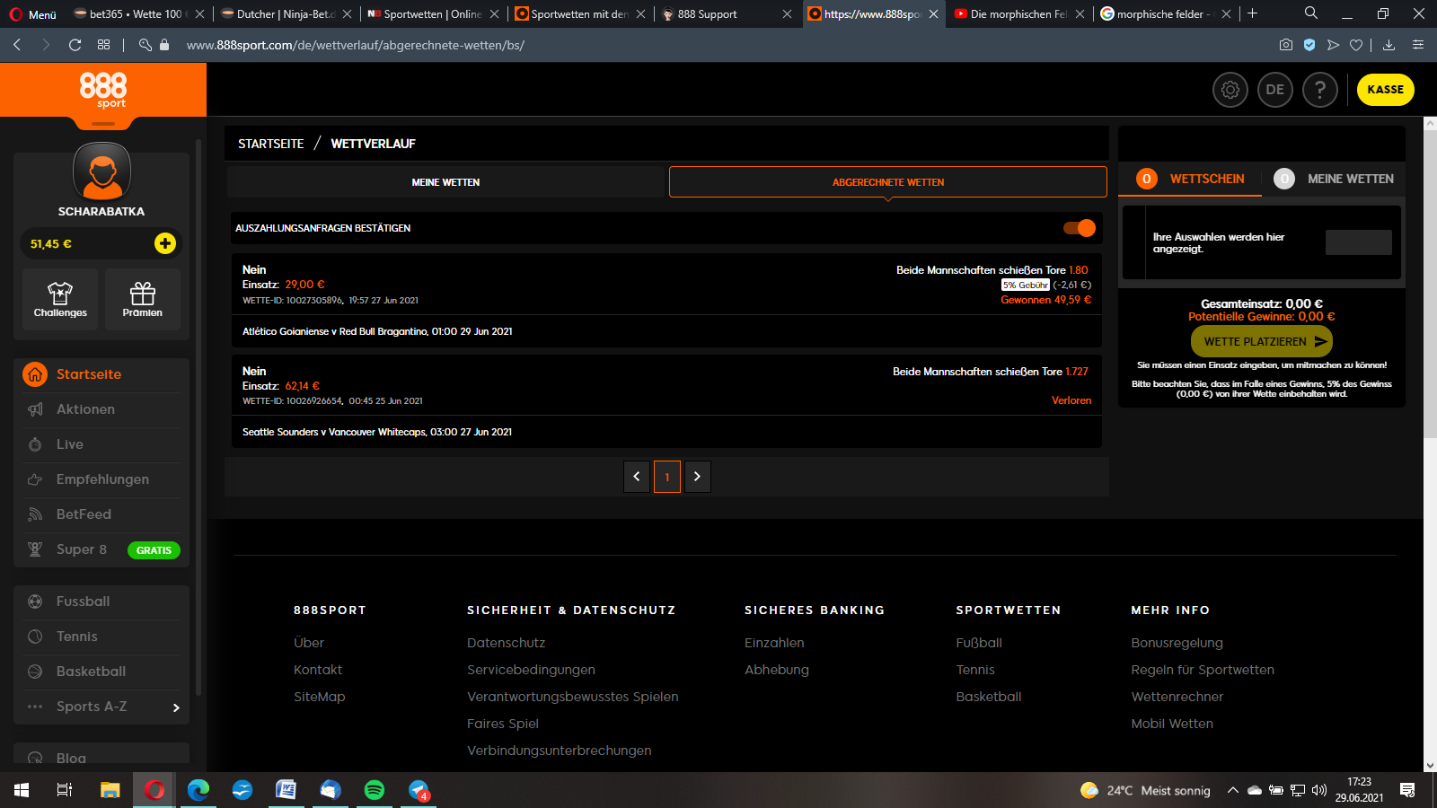The width and height of the screenshot is (1437, 808).
Task: Click the 5% Gebühr badge
Action: [1026, 285]
